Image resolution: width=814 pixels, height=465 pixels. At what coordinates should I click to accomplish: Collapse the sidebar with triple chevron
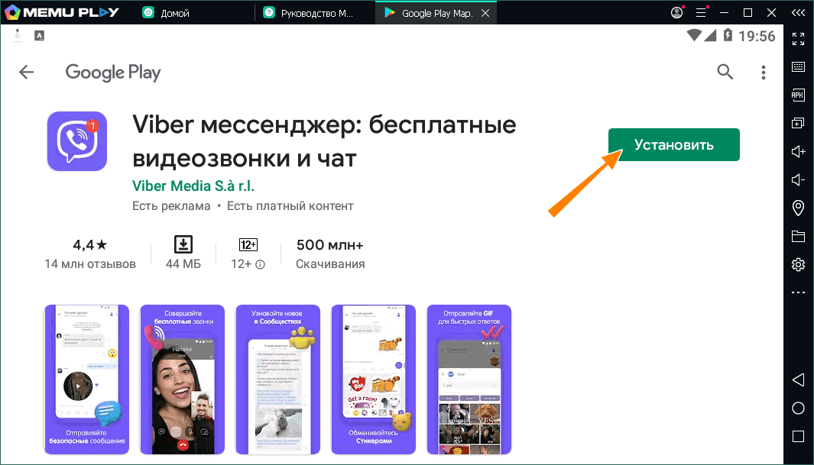(x=799, y=12)
